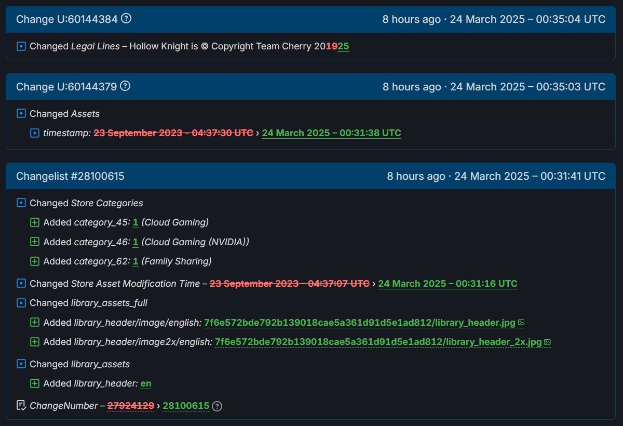The width and height of the screenshot is (623, 426).
Task: Click plus icon for library_header/image/english row
Action: pos(35,323)
